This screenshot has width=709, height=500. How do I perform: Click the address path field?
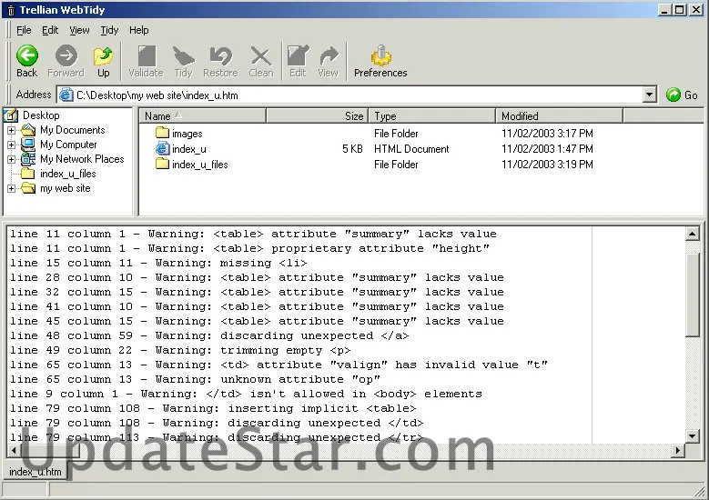coord(357,95)
